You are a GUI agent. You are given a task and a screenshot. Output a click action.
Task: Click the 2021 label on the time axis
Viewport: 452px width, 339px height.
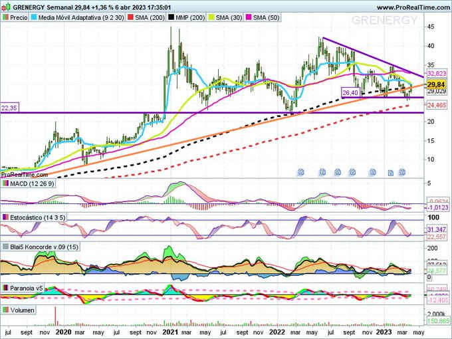coord(170,332)
